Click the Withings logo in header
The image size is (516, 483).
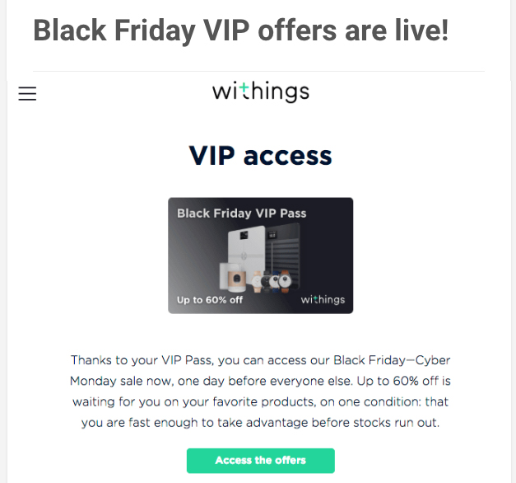[261, 91]
